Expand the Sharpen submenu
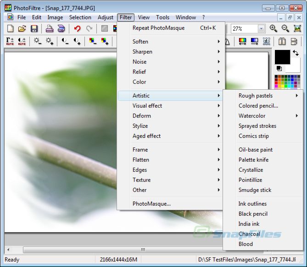This screenshot has width=307, height=267. [170, 52]
